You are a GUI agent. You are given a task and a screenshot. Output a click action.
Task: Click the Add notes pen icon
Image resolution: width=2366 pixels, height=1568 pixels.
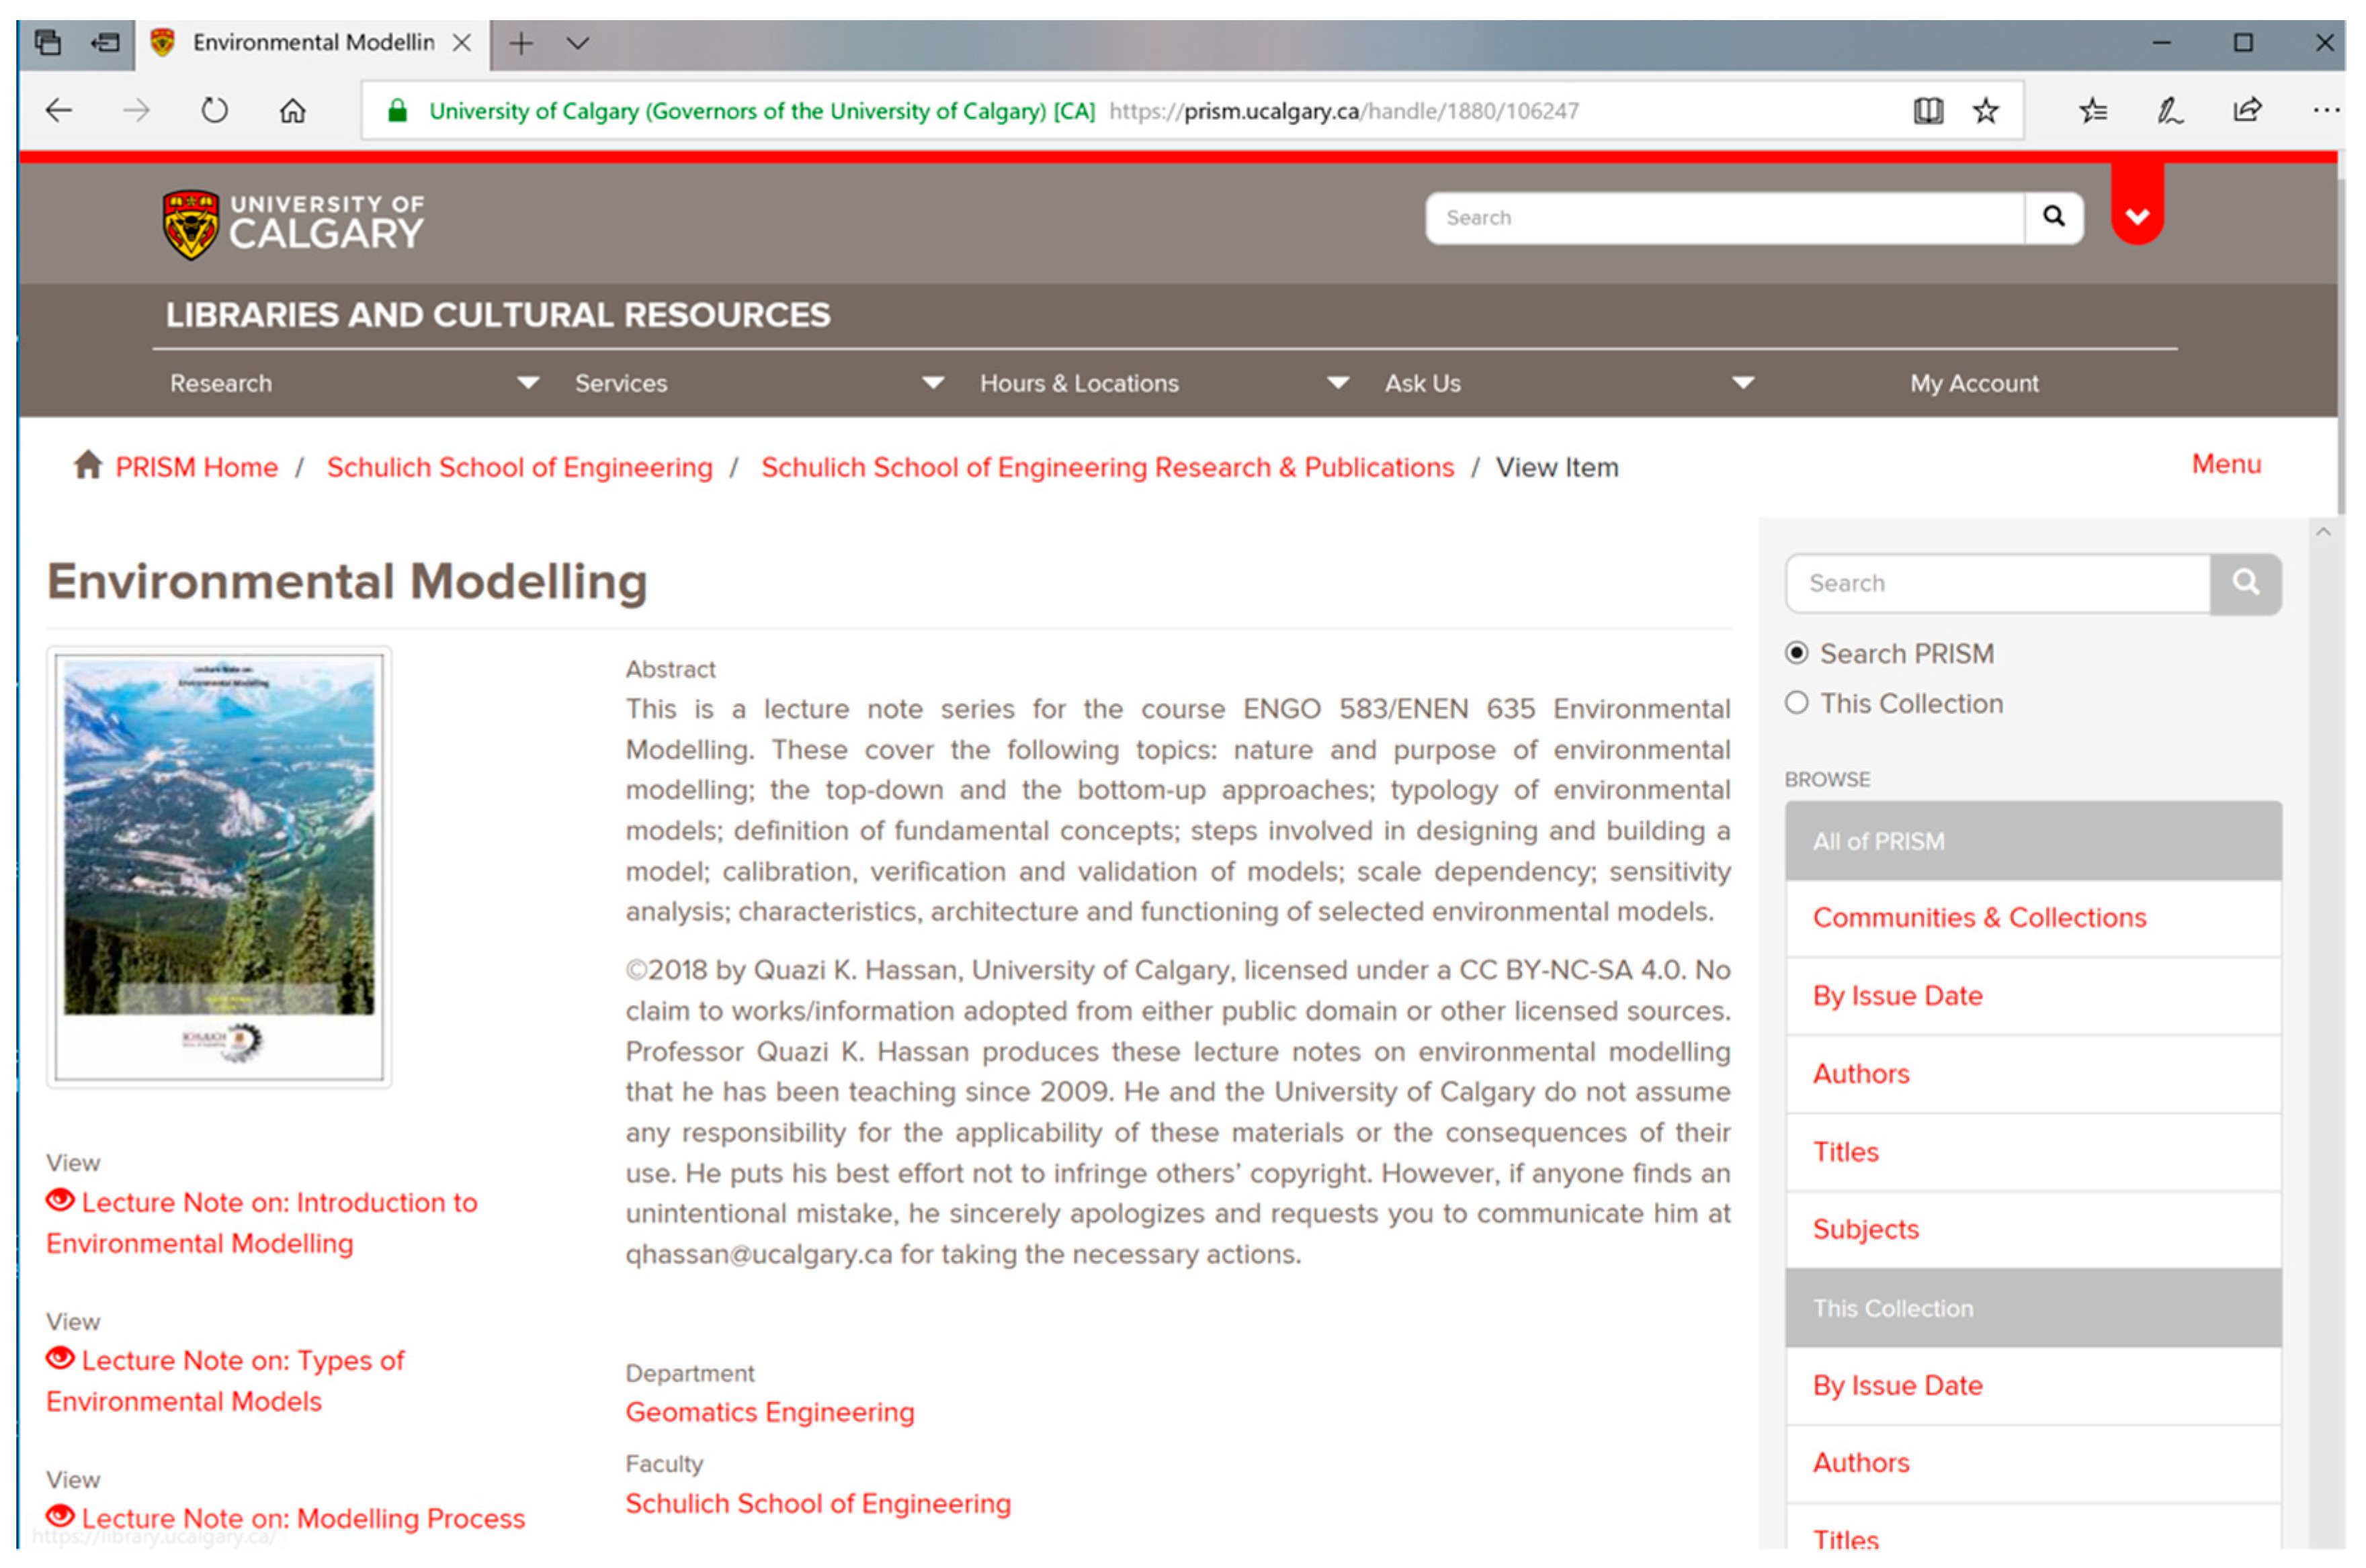pyautogui.click(x=2170, y=110)
